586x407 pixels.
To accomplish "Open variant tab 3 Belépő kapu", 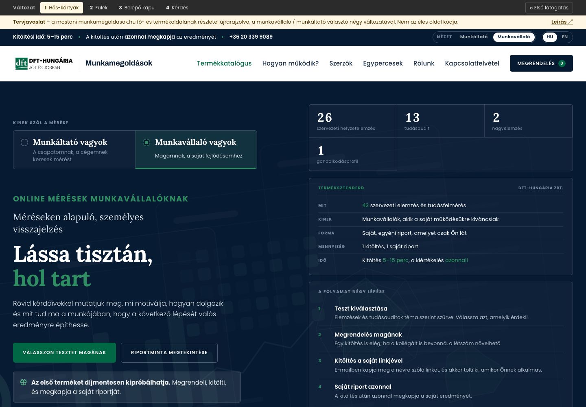I will [137, 8].
